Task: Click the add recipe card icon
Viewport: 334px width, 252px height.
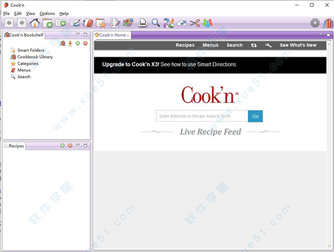Action: 61,23
